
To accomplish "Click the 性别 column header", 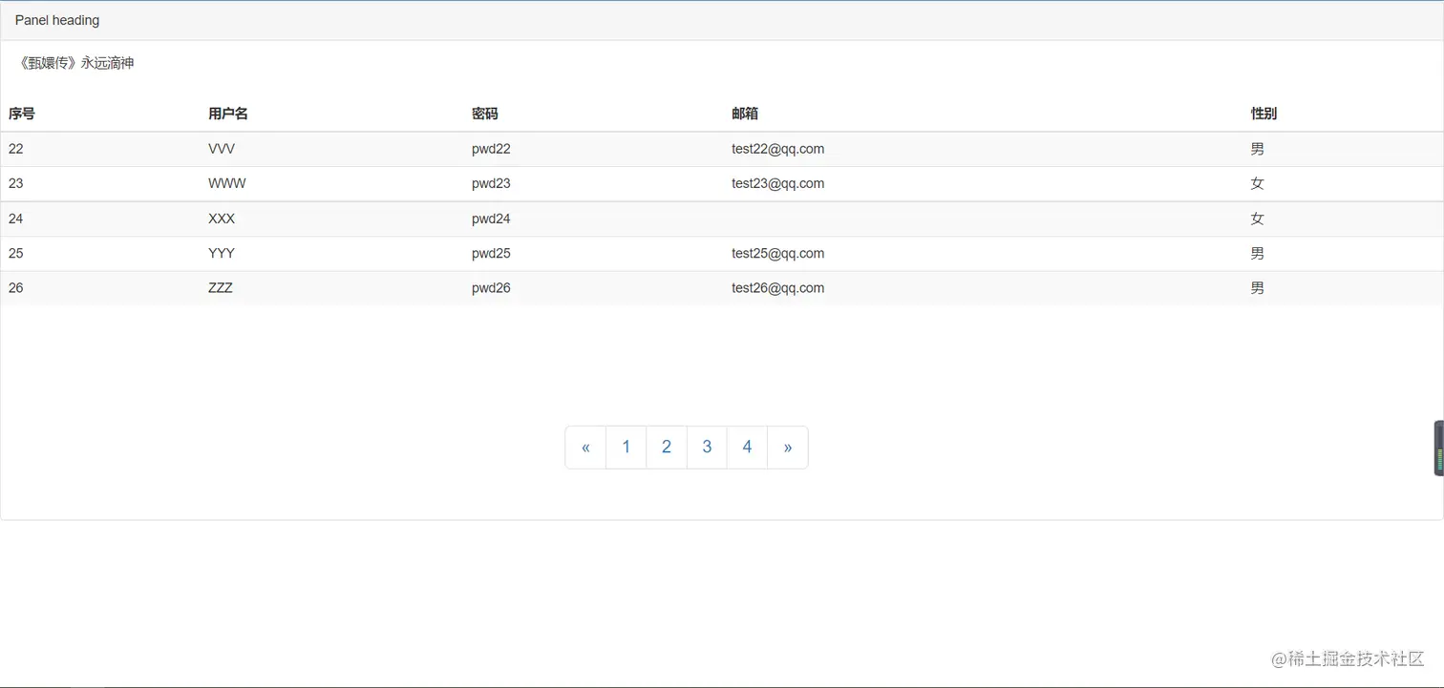I will (1263, 114).
